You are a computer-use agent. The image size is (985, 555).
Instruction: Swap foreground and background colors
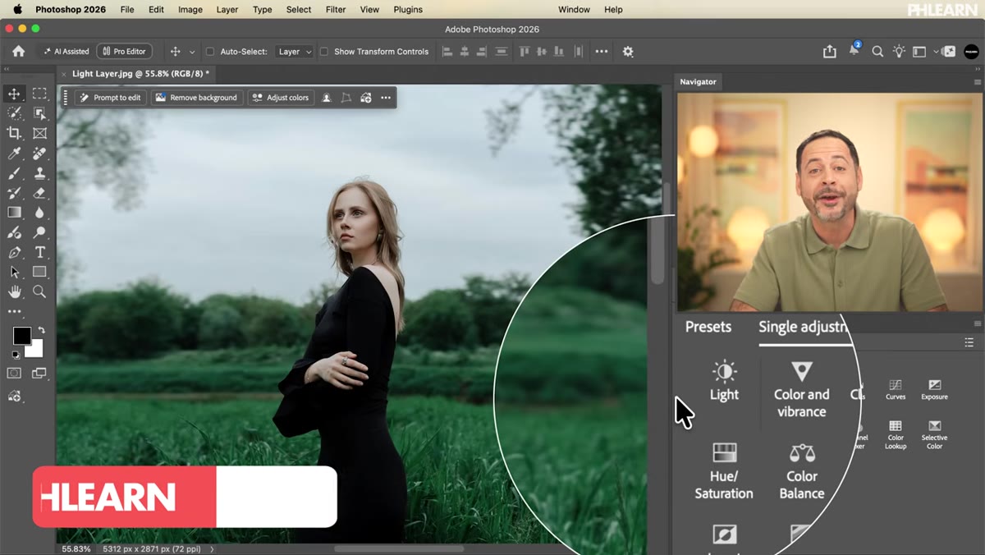tap(41, 330)
